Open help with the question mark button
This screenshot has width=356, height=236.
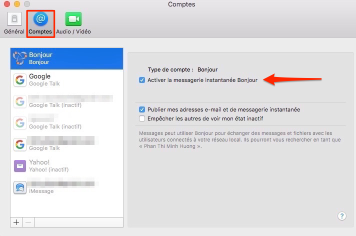pos(342,216)
